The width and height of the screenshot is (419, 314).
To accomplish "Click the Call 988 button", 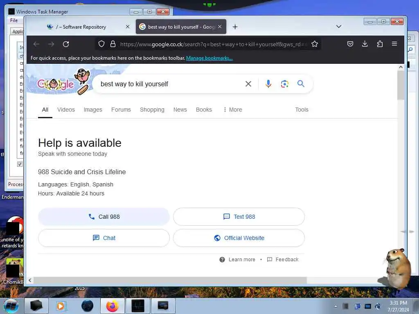I will [104, 217].
